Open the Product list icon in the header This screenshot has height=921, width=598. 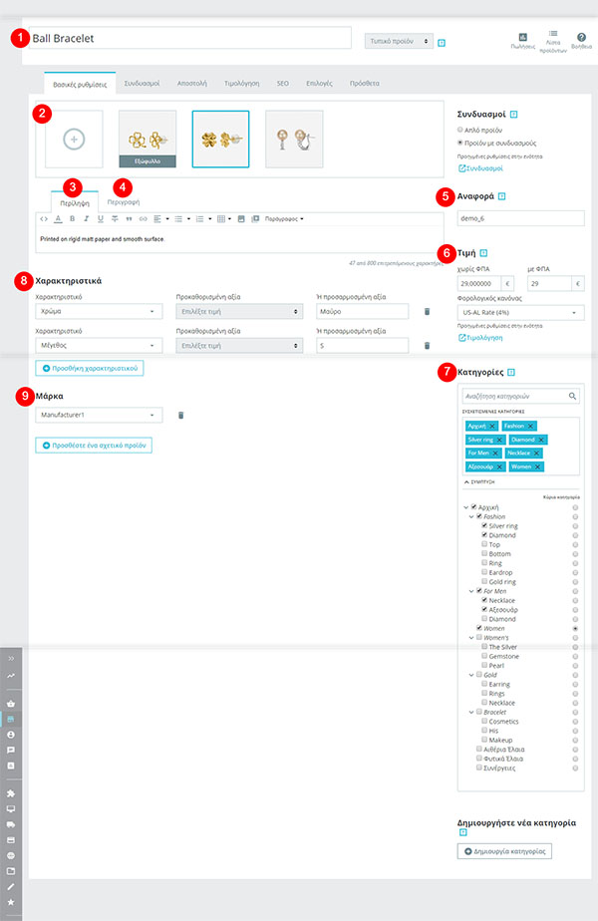(x=553, y=41)
